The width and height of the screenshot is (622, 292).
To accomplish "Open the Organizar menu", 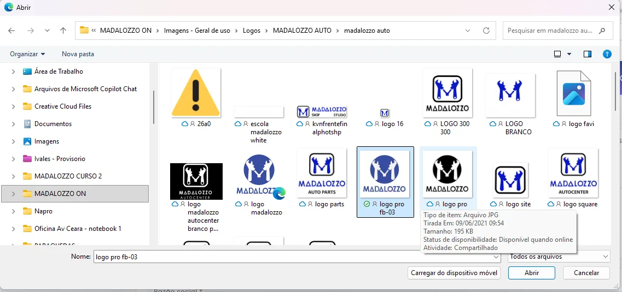I will (27, 54).
